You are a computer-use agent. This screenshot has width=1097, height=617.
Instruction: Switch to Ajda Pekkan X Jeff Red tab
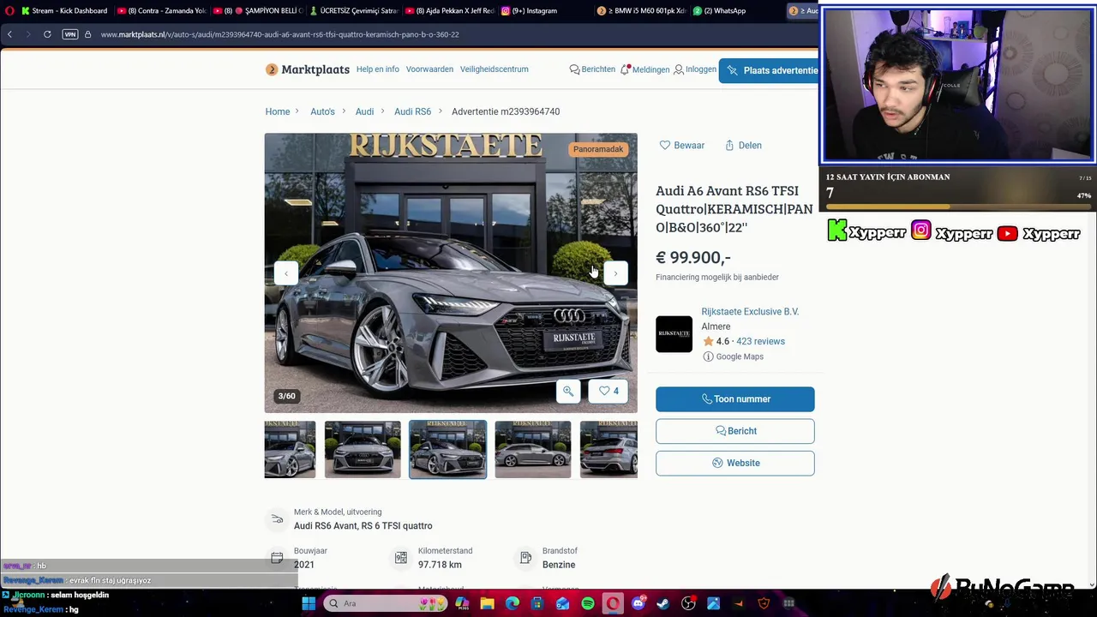click(450, 10)
